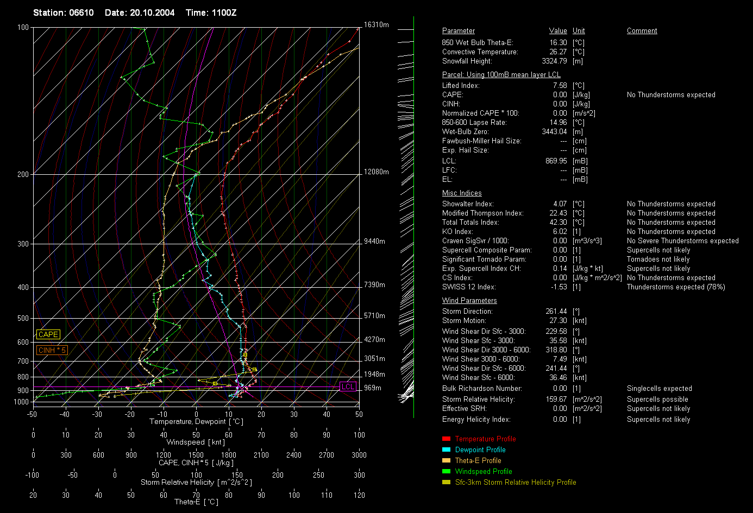The height and width of the screenshot is (513, 753).
Task: Click the green Windspeed Profile legend swatch
Action: (446, 471)
